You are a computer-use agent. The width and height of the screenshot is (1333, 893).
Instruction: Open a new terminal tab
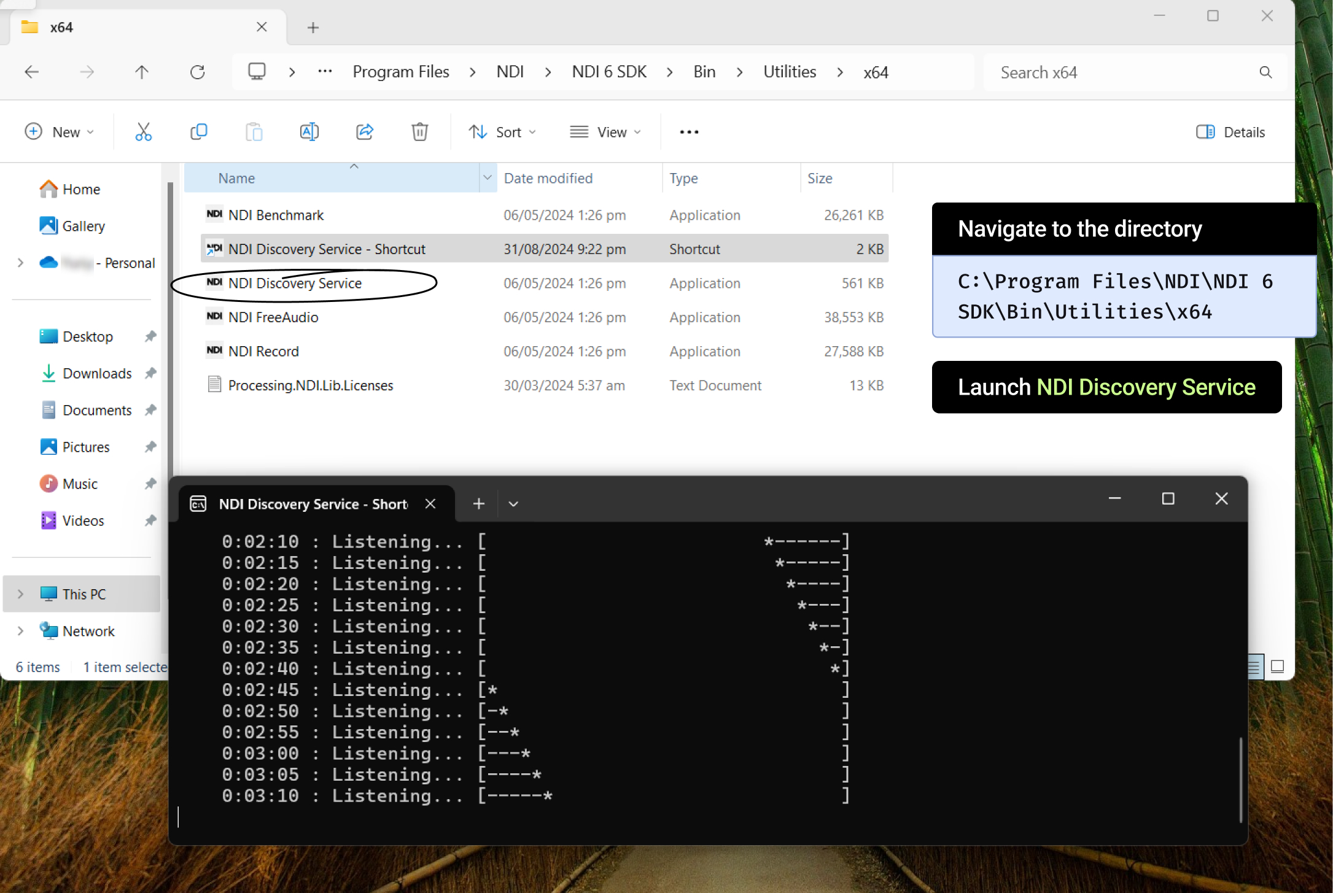click(479, 504)
